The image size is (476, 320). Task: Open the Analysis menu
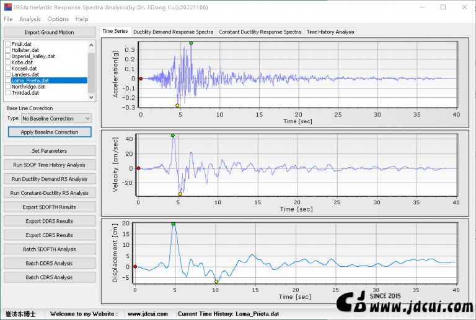pos(30,19)
